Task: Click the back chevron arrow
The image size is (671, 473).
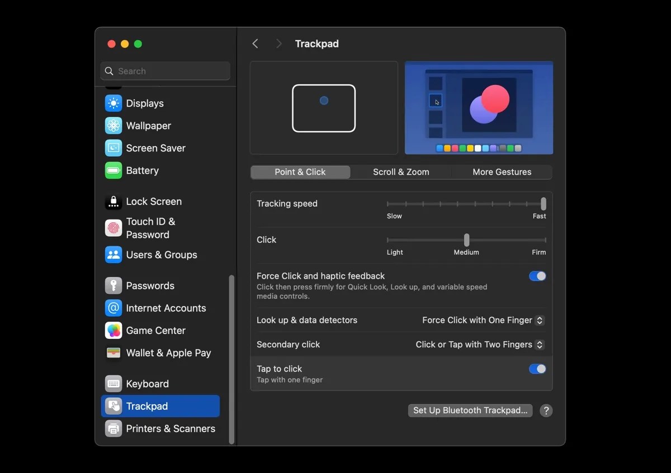Action: 256,43
